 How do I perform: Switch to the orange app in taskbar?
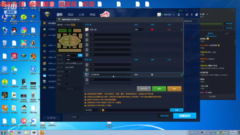click(42, 132)
